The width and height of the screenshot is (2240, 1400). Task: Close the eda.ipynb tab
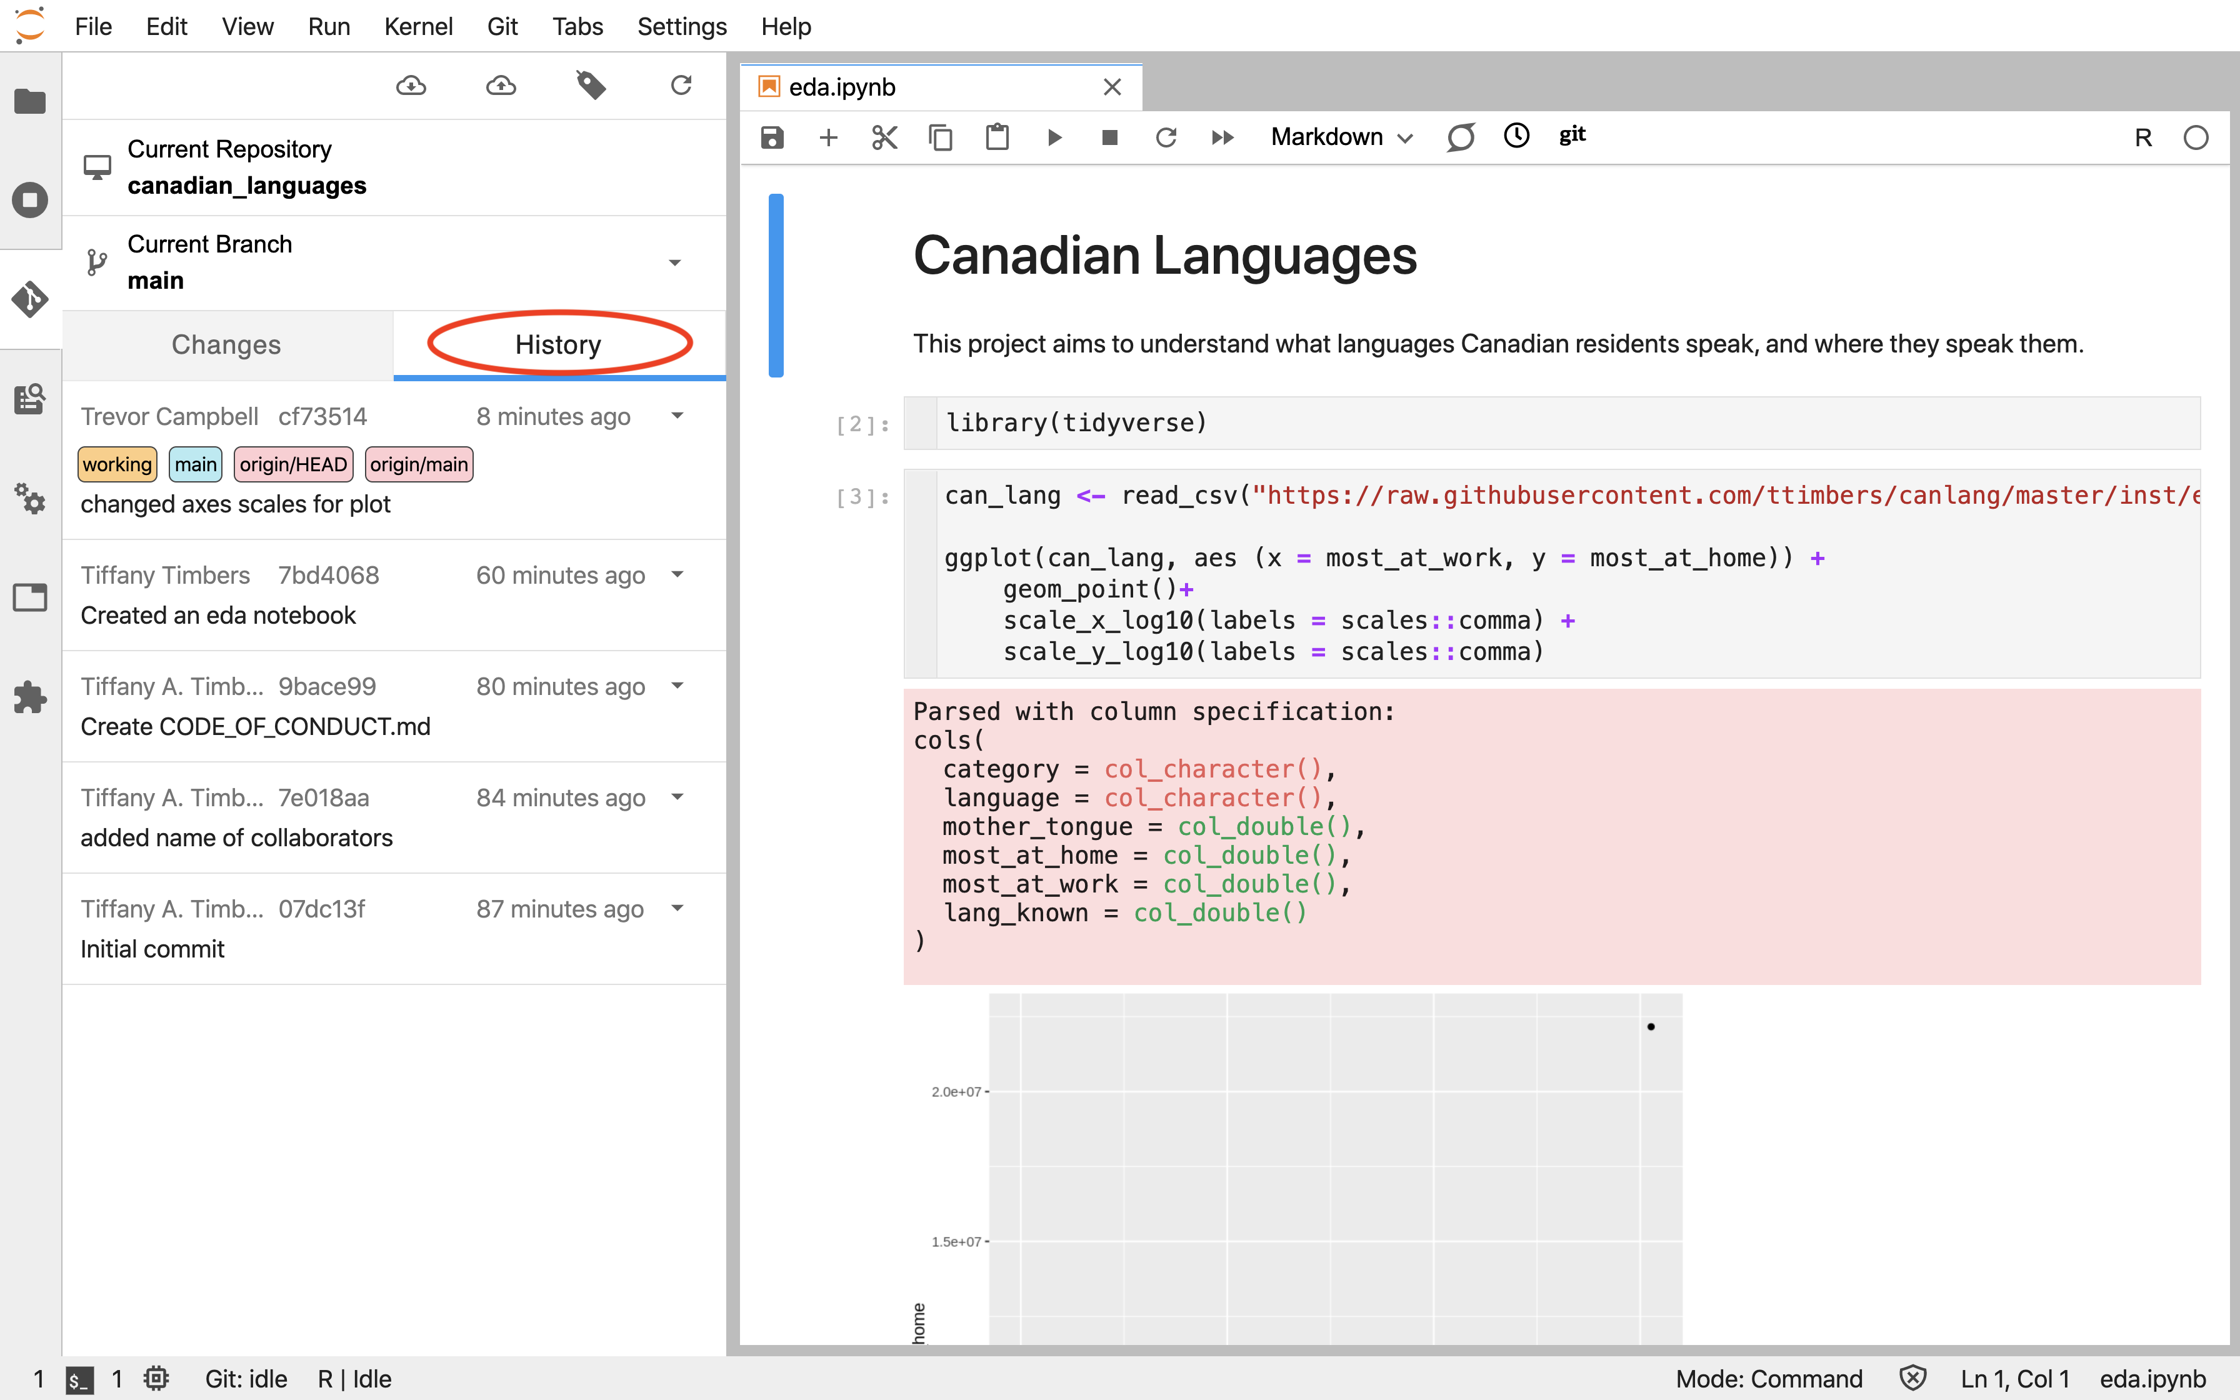(1112, 87)
